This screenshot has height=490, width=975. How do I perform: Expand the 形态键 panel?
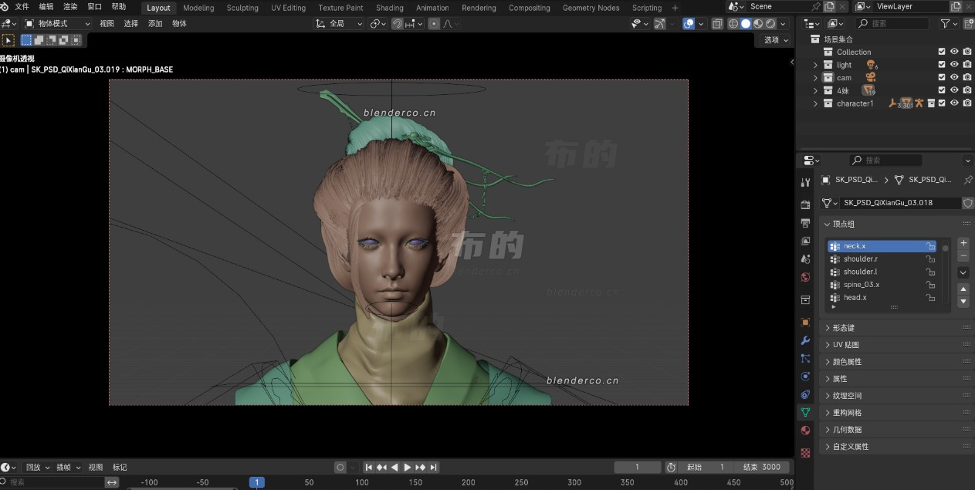tap(899, 328)
